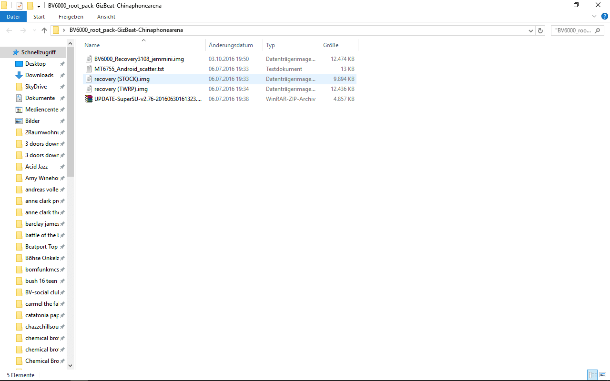Click the icon of recovery (TWRP).img
Image resolution: width=610 pixels, height=381 pixels.
(88, 89)
